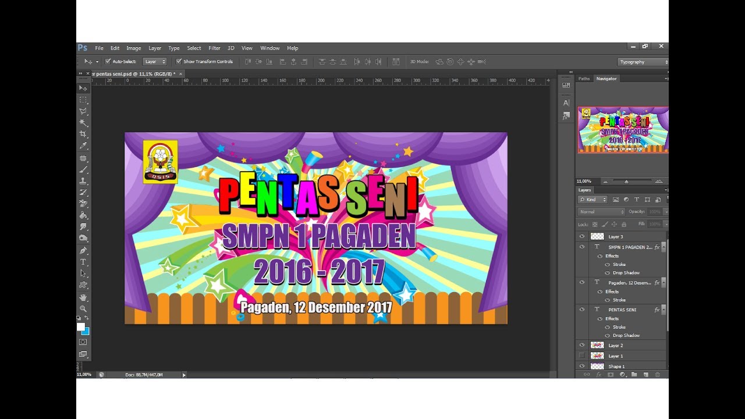745x419 pixels.
Task: Hide Layer 3 using its eye icon
Action: tap(581, 236)
